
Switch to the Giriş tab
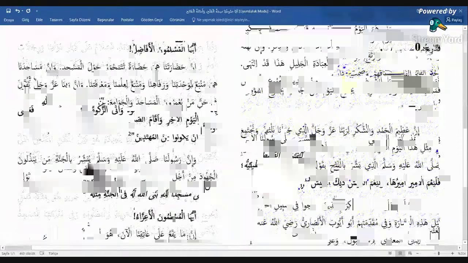click(x=25, y=20)
